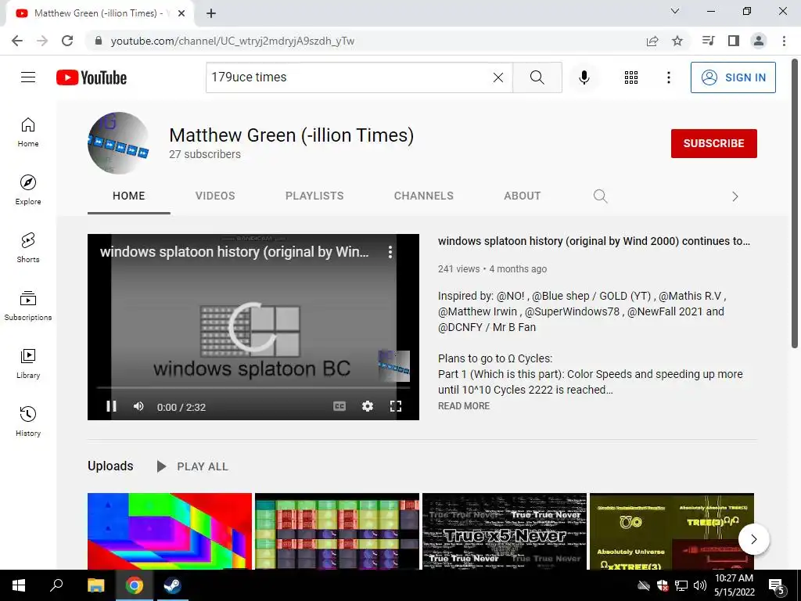Open the video player settings gear

(x=368, y=406)
